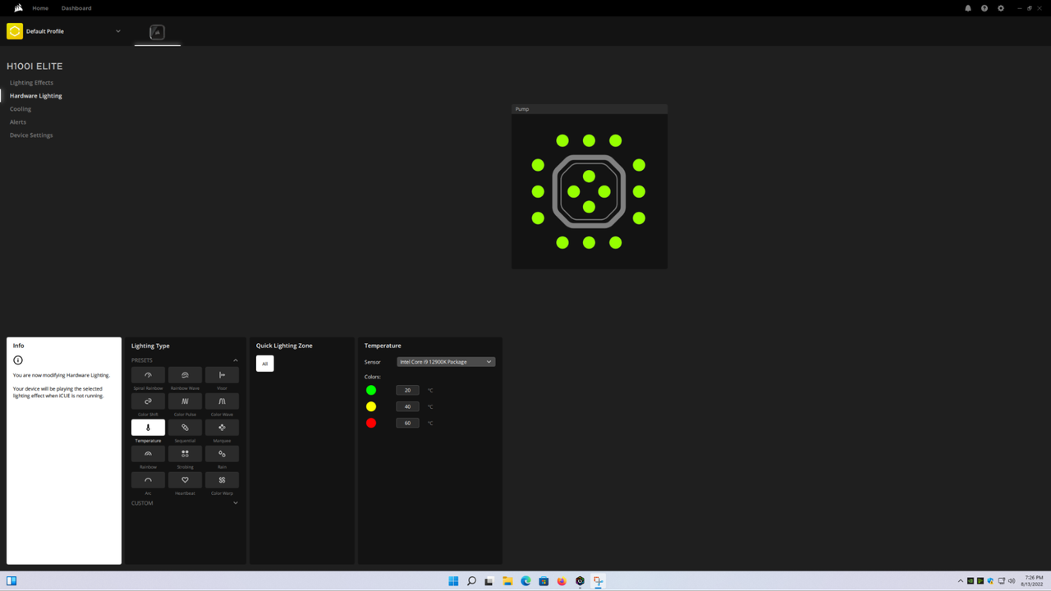Open the Cooling section
The height and width of the screenshot is (591, 1051).
tap(21, 109)
